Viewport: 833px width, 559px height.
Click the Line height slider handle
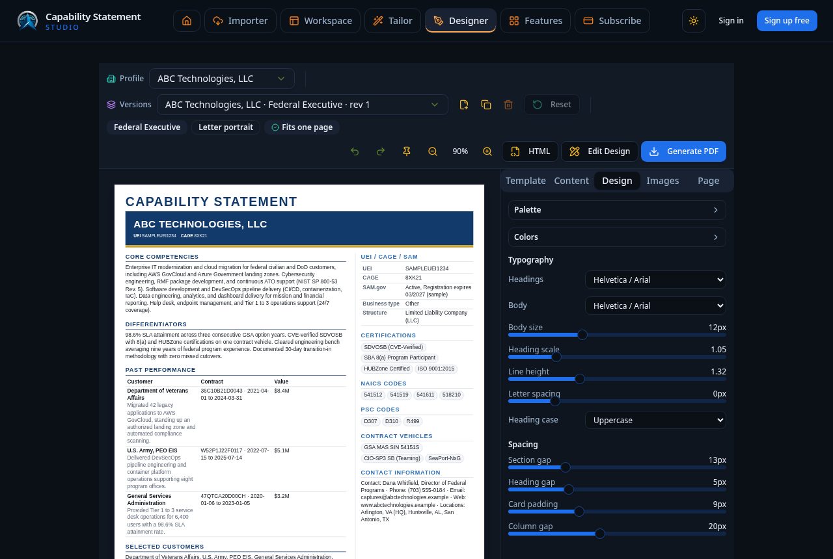click(x=580, y=379)
